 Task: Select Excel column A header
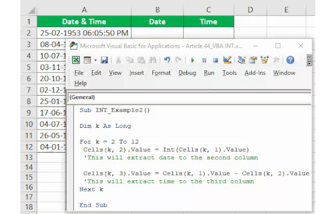(84, 10)
